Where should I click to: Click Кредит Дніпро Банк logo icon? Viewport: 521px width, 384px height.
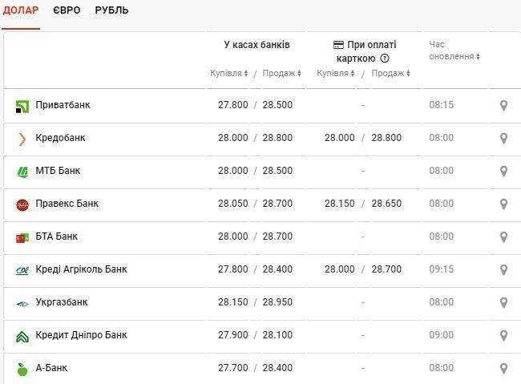tap(22, 337)
